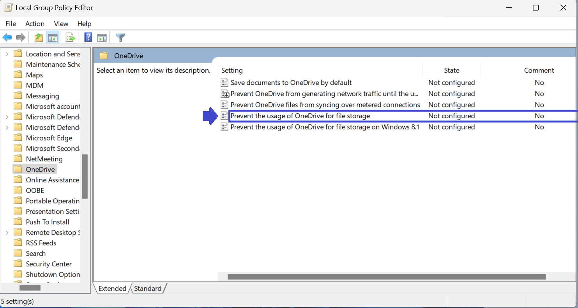
Task: Open Help using the question mark icon
Action: tap(88, 38)
